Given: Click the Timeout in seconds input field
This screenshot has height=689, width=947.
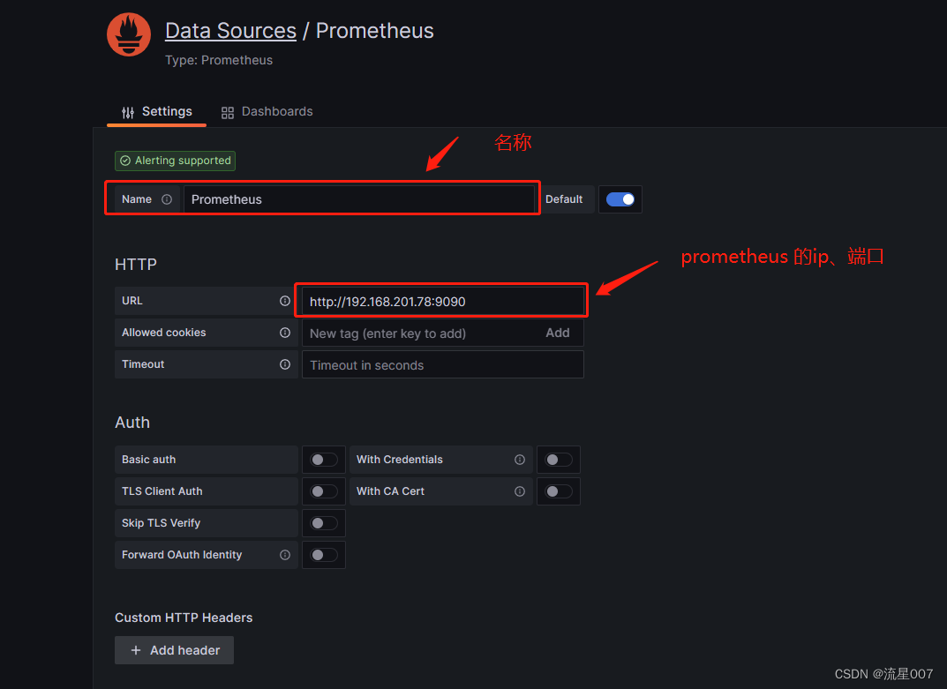Looking at the screenshot, I should coord(441,363).
